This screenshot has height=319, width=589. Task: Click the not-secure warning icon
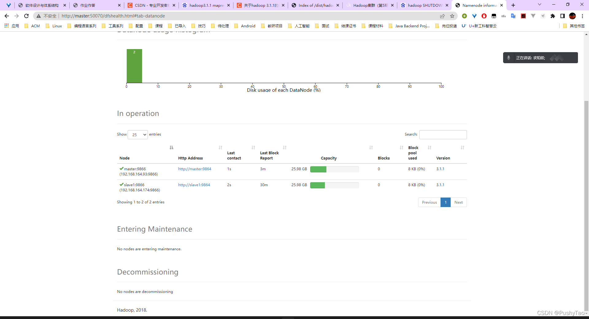click(x=39, y=16)
